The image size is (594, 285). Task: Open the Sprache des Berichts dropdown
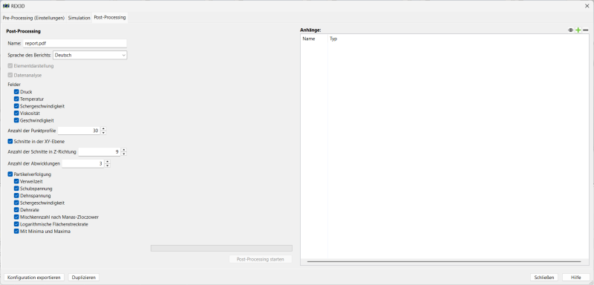90,55
